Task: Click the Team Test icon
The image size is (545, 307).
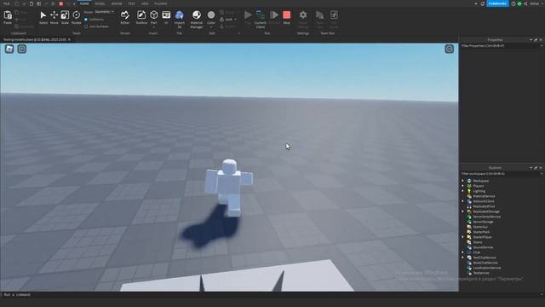Action: [319, 15]
